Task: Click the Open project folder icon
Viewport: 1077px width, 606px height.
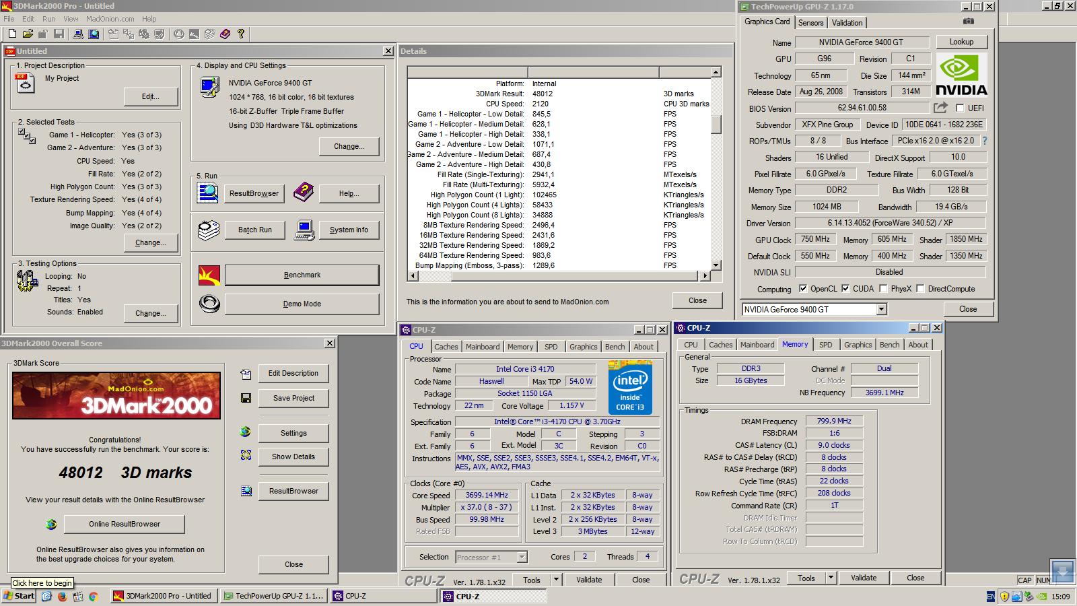Action: point(28,34)
